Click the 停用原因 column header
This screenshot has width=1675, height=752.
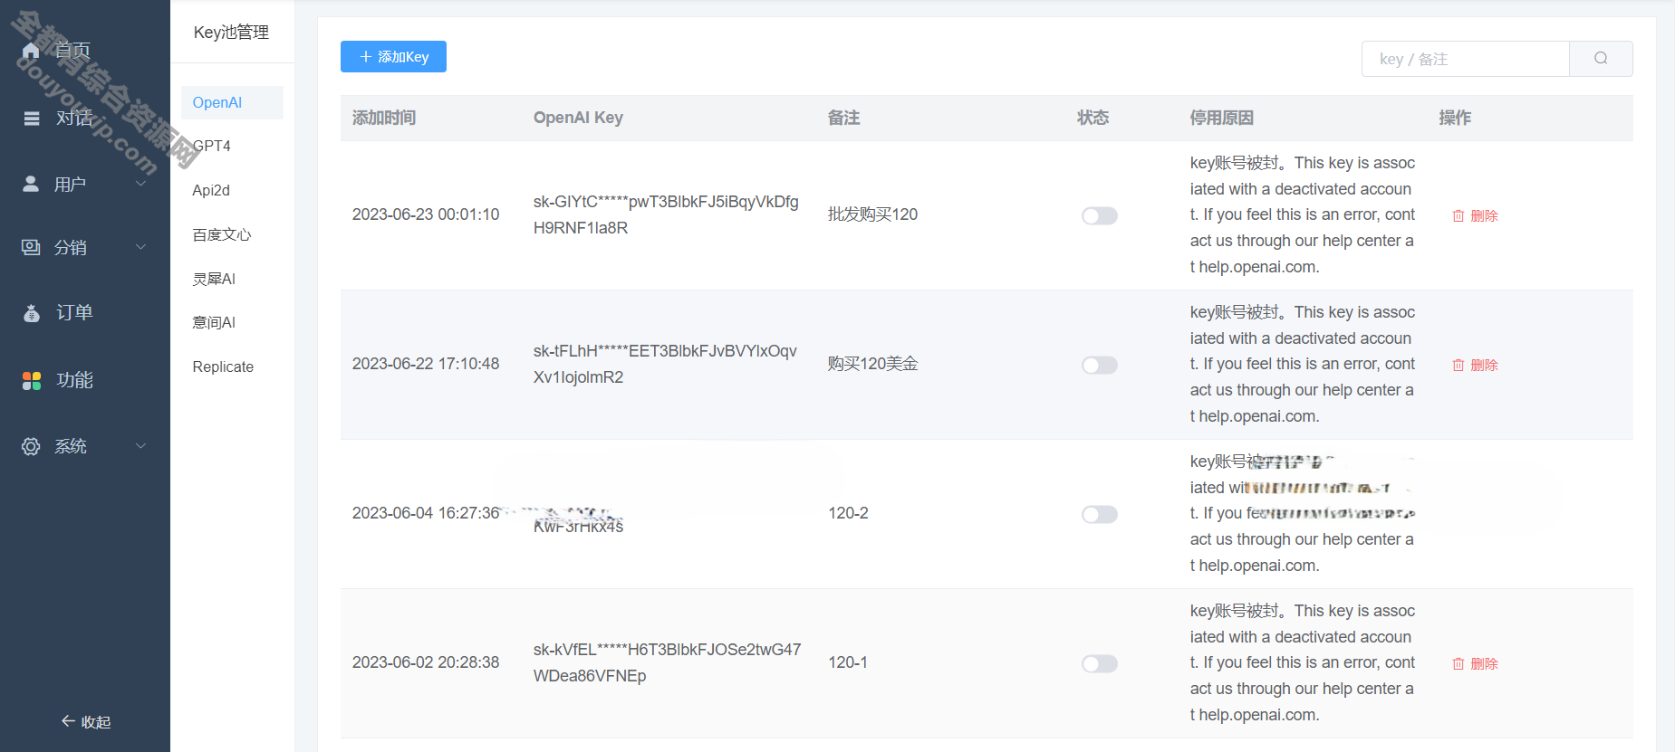point(1222,118)
